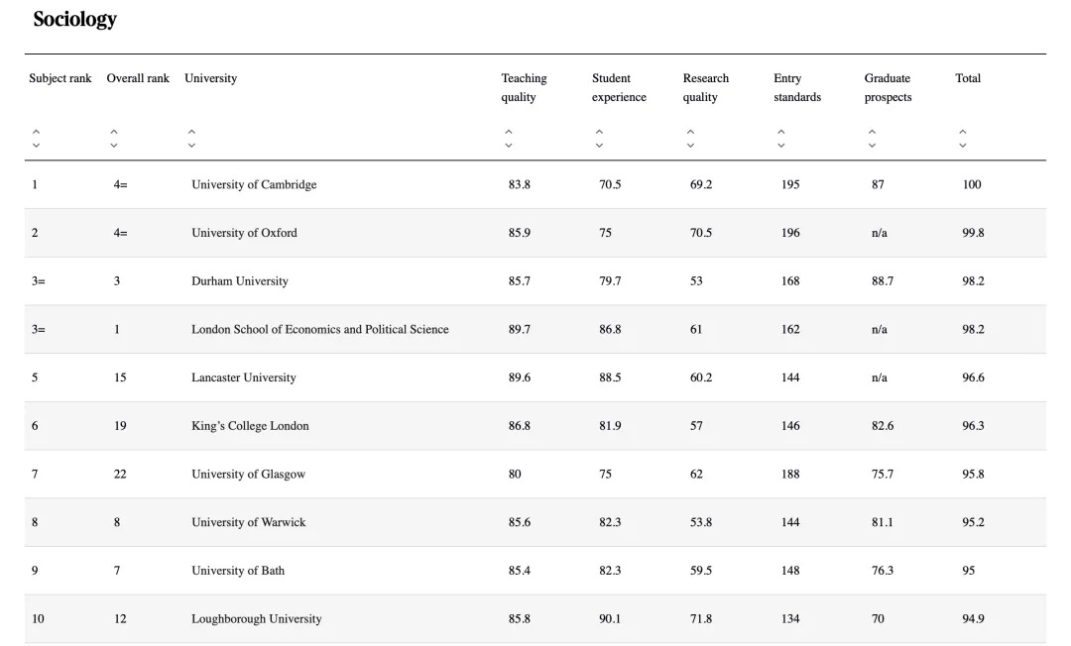Image resolution: width=1071 pixels, height=646 pixels.
Task: Select the Lancaster University row
Action: tap(243, 377)
